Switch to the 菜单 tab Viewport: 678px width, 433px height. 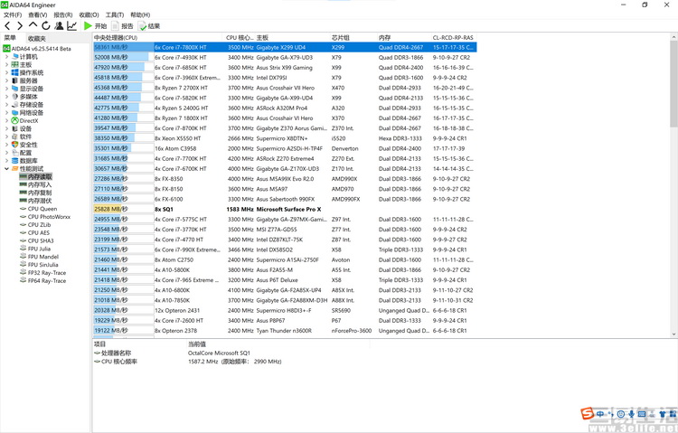coord(10,38)
